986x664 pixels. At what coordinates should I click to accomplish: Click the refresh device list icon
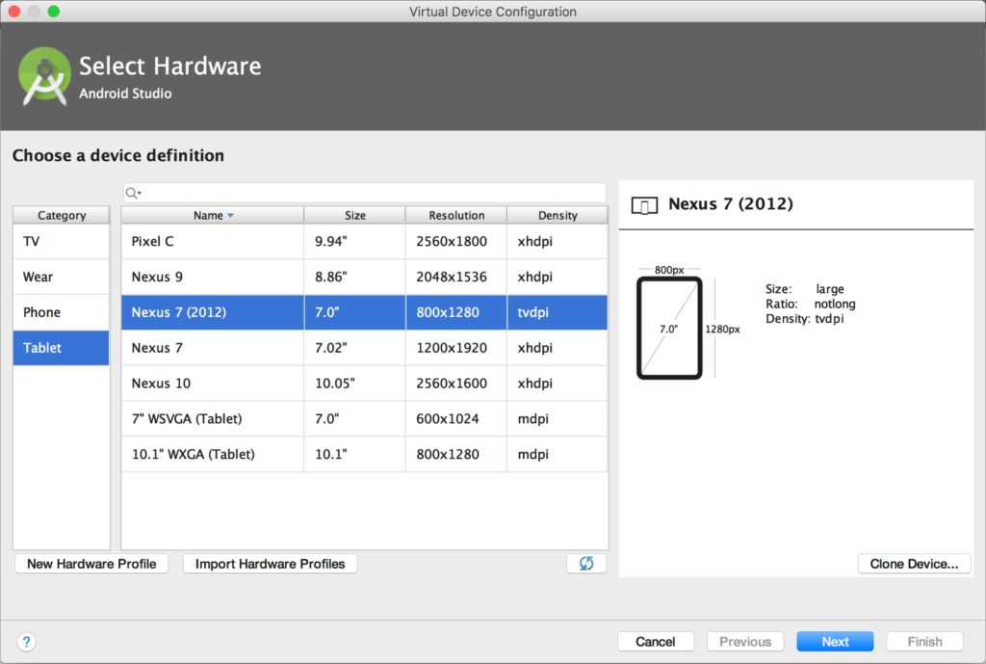[586, 564]
